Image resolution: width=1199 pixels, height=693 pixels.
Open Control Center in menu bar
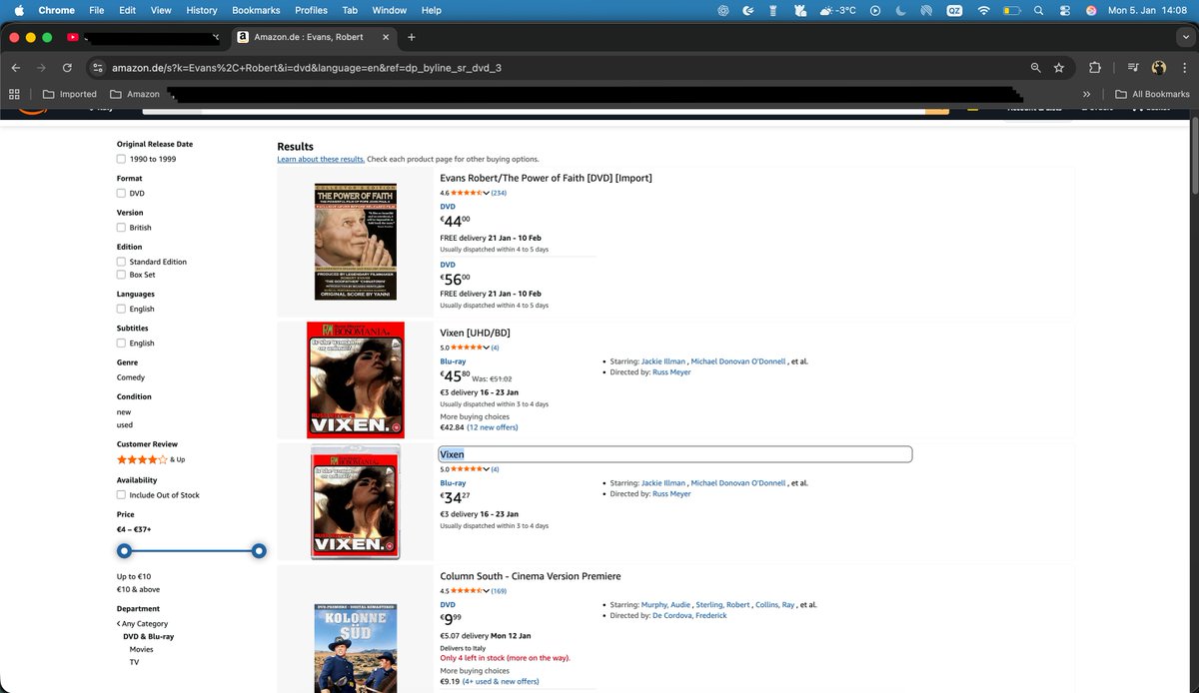[x=1065, y=10]
